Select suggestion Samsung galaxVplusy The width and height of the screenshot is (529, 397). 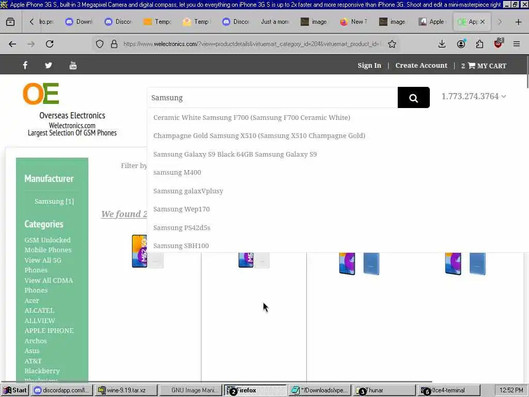pos(188,191)
